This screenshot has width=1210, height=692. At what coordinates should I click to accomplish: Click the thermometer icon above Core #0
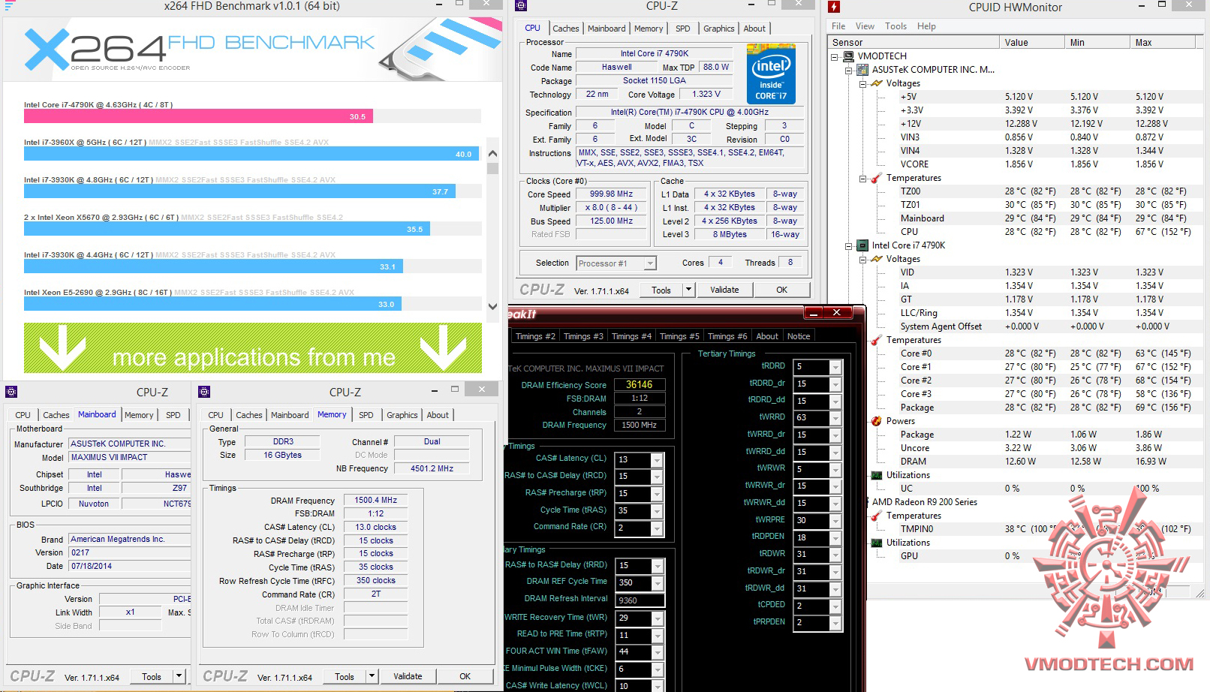point(876,340)
